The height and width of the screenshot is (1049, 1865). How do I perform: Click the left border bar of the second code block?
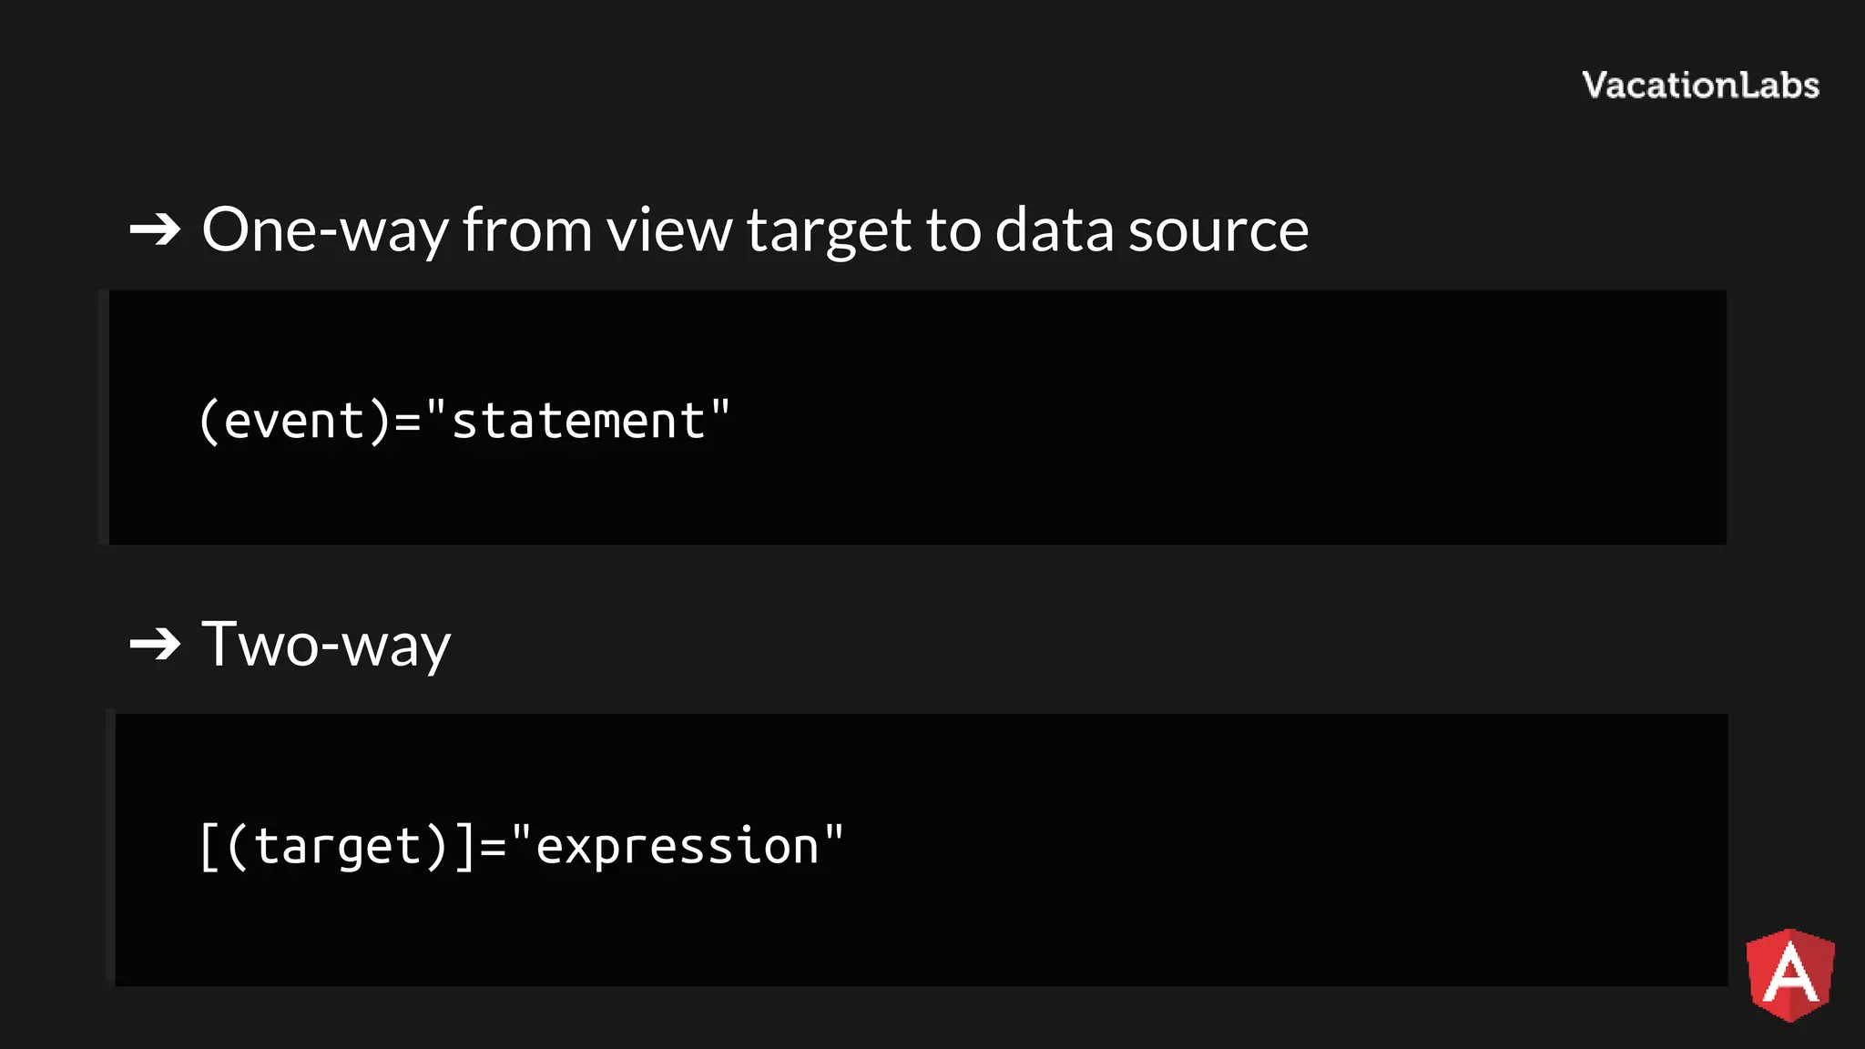[110, 849]
